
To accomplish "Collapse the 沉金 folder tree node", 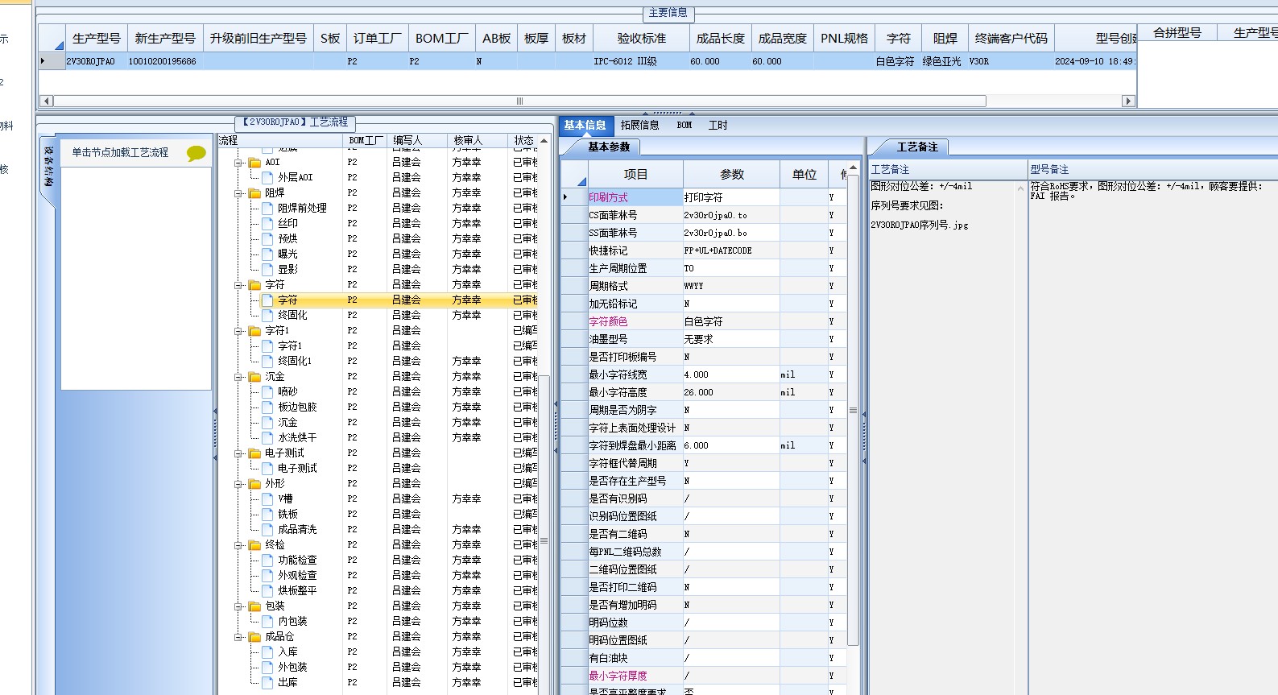I will coord(238,377).
